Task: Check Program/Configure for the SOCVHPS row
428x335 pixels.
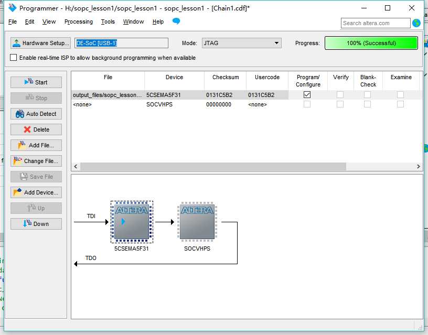Action: pos(307,104)
